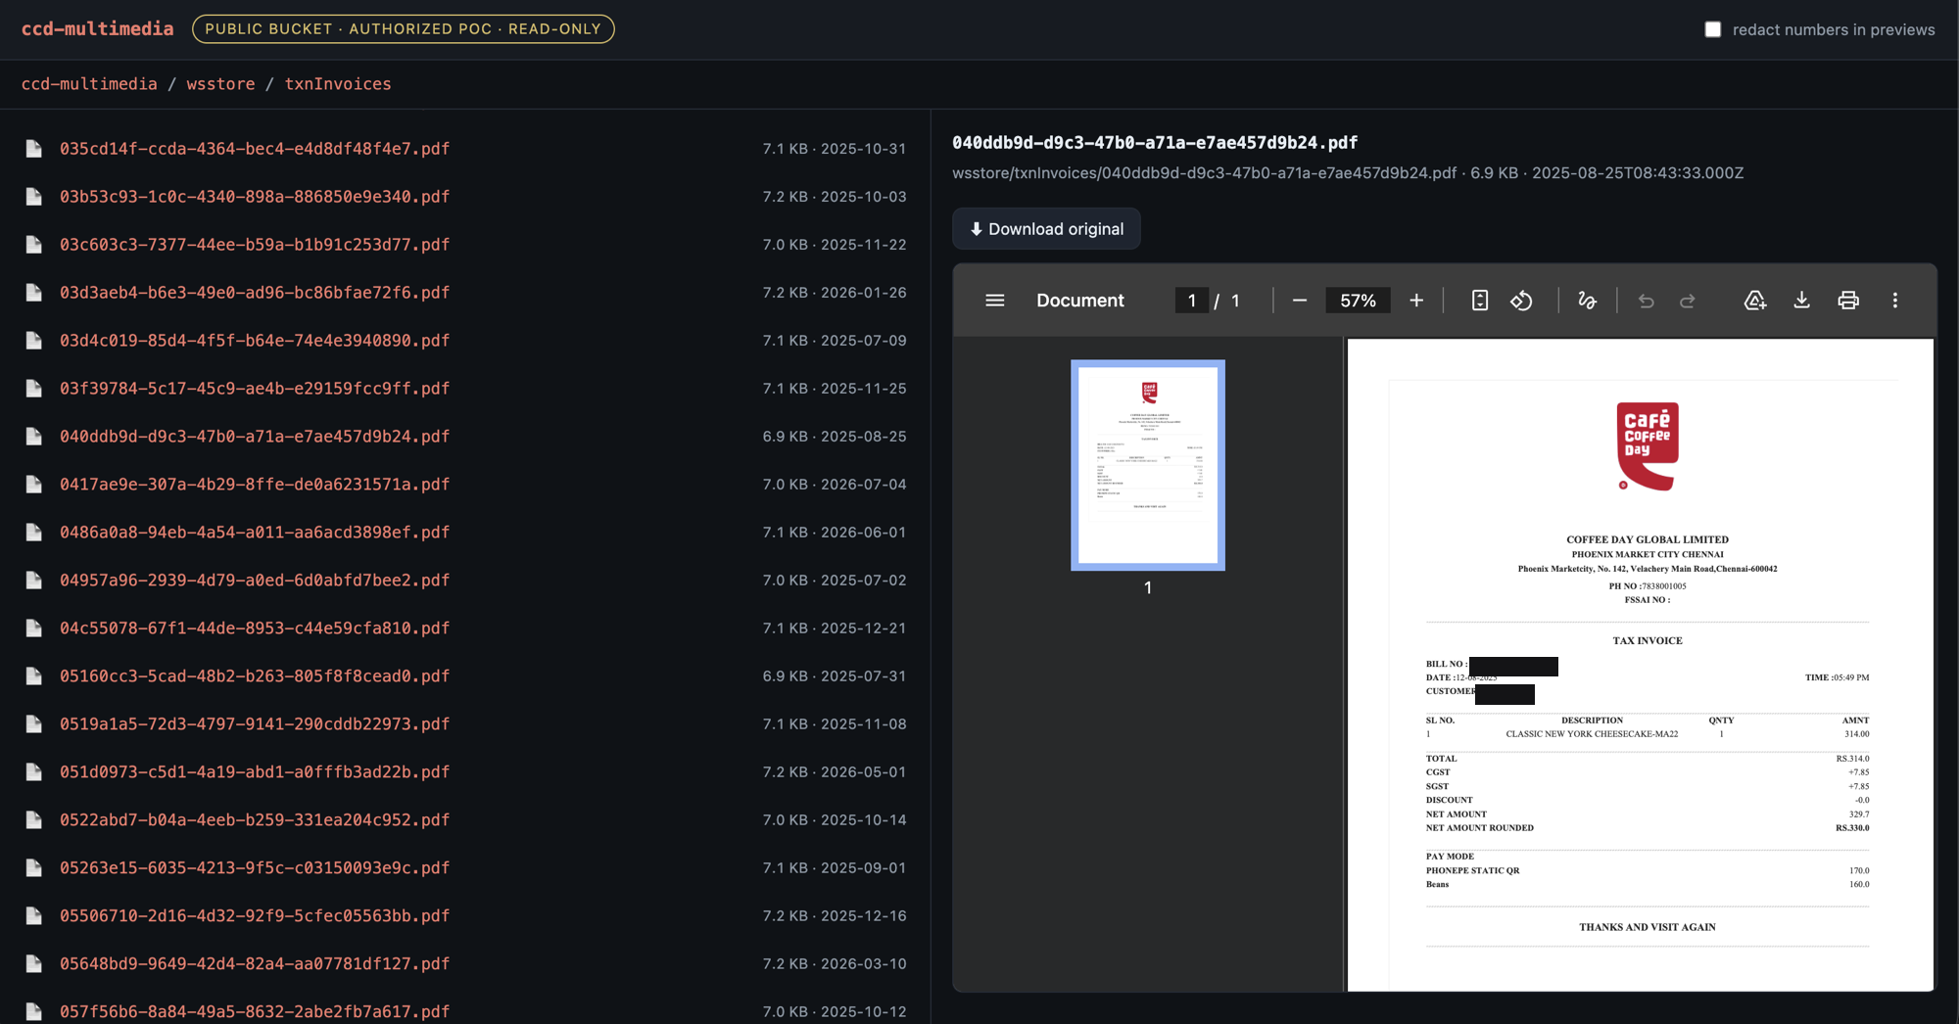Open 057f56b6-8a84-49a5-8632-2abe2fb7a617.pdf
1959x1024 pixels.
pyautogui.click(x=255, y=1011)
